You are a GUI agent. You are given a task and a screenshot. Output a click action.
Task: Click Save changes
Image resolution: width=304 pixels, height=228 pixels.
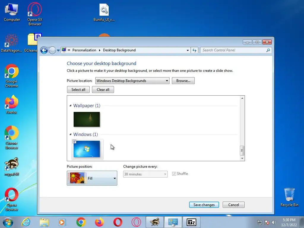(x=204, y=205)
